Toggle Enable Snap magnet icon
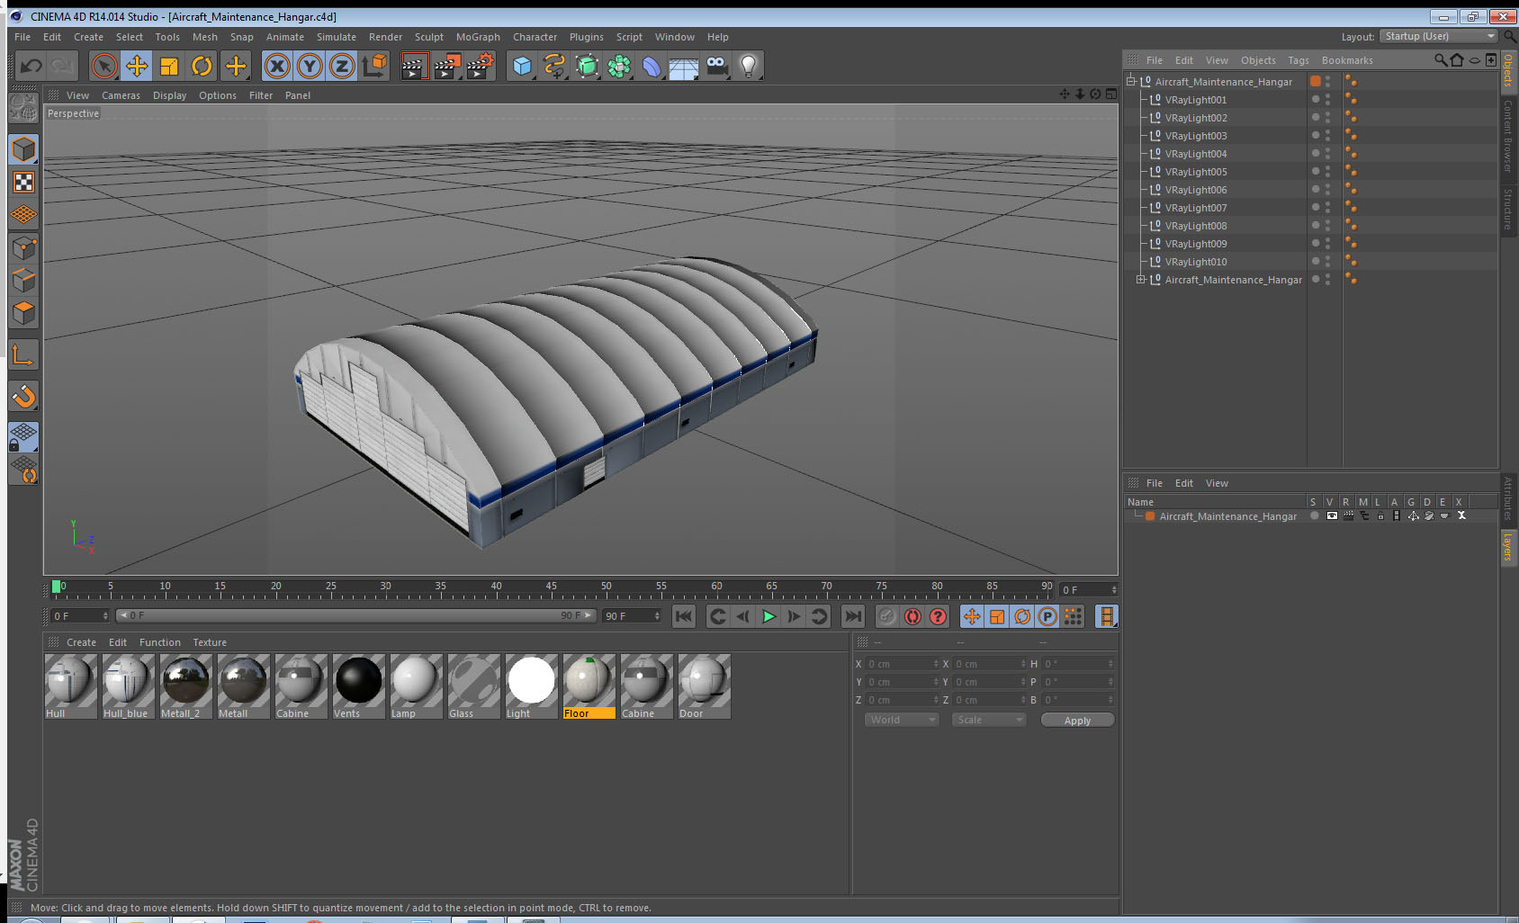Viewport: 1519px width, 923px height. (x=23, y=396)
